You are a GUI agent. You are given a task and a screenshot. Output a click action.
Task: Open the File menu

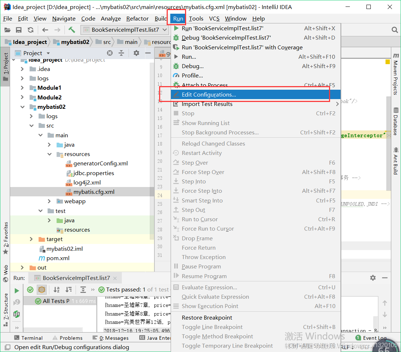[8, 19]
